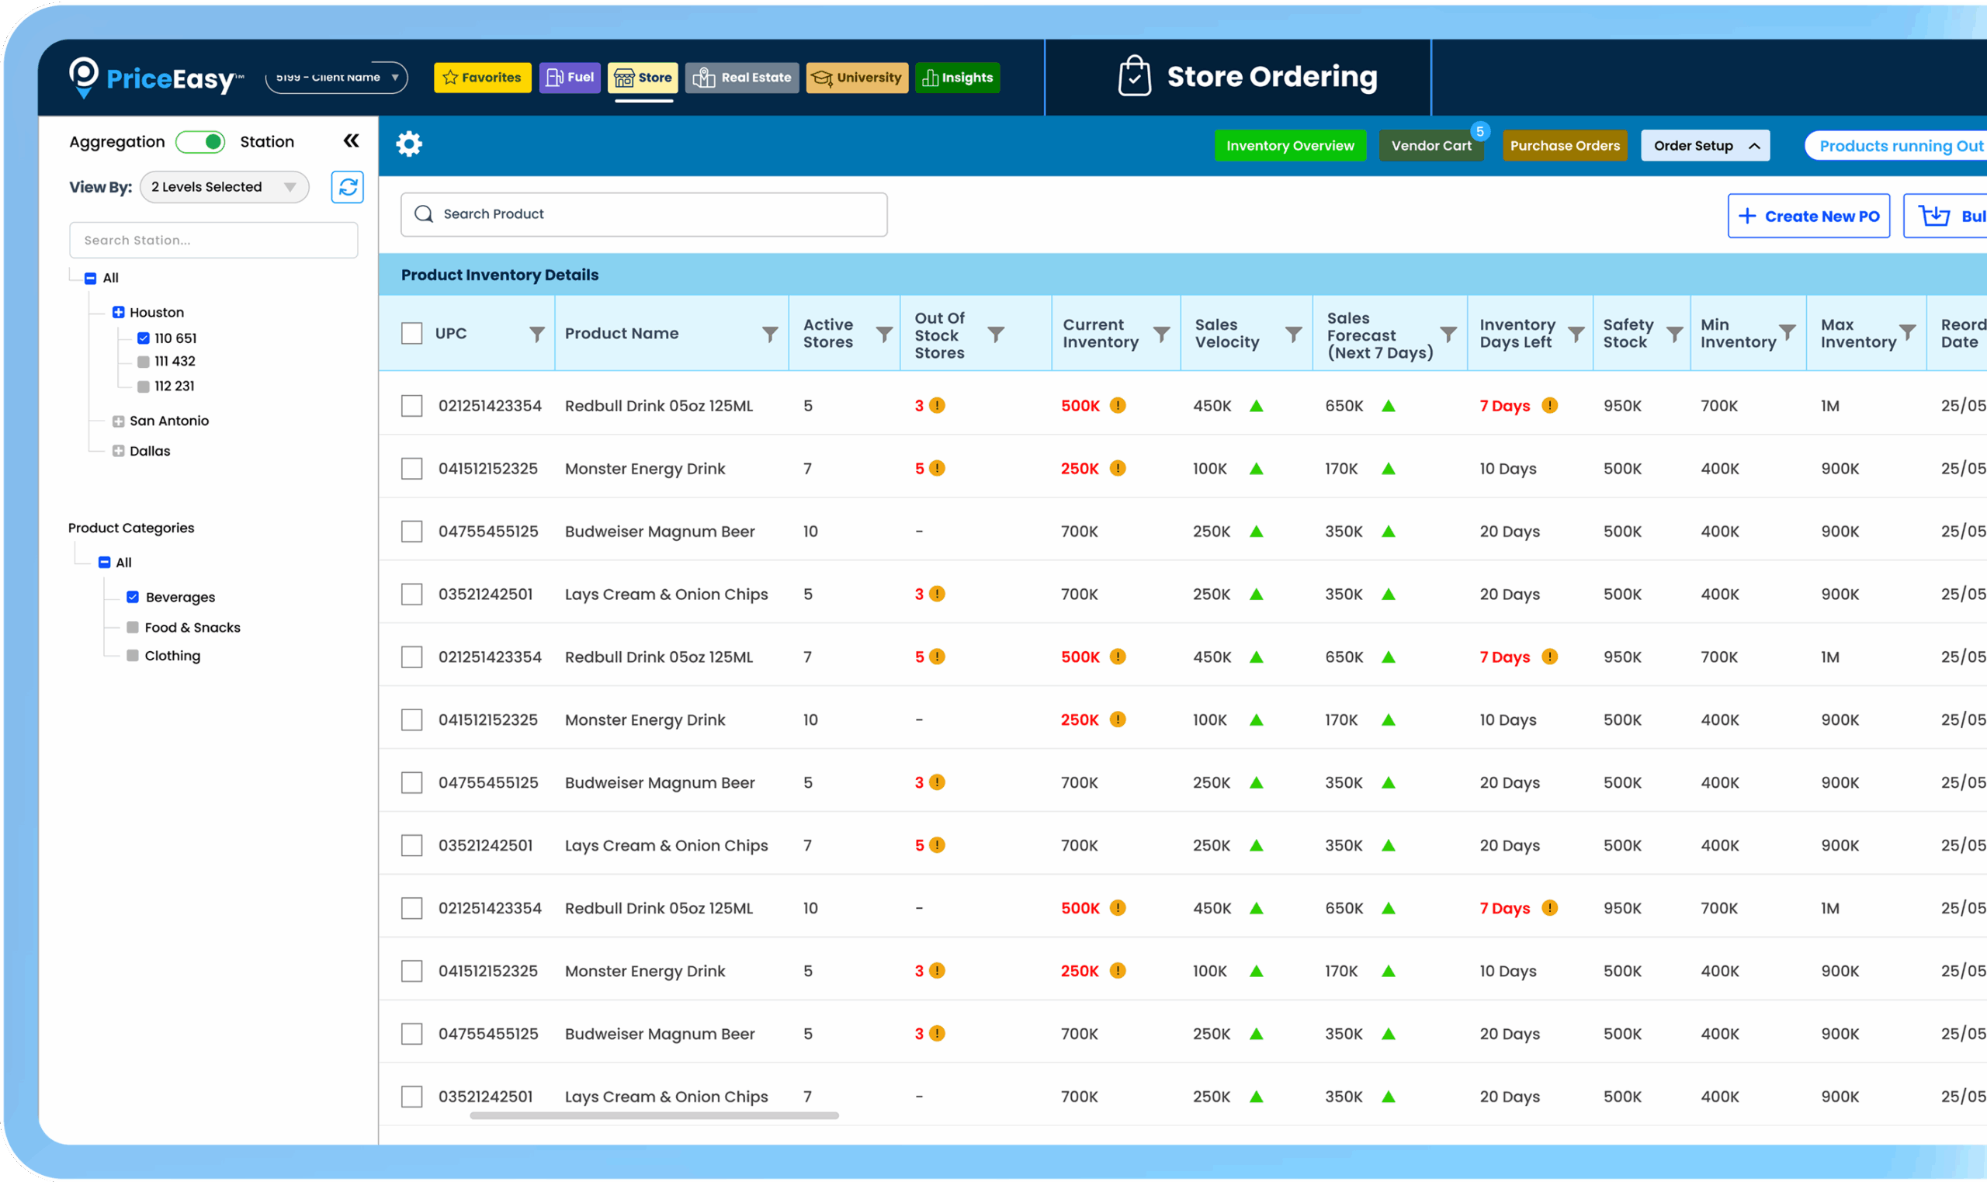Click warning icon next to first row's 7 Days

pos(1549,405)
